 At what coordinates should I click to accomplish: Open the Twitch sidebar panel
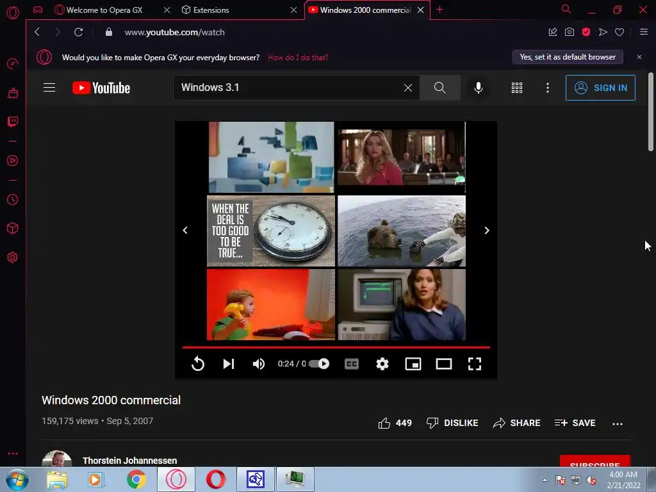[x=13, y=122]
